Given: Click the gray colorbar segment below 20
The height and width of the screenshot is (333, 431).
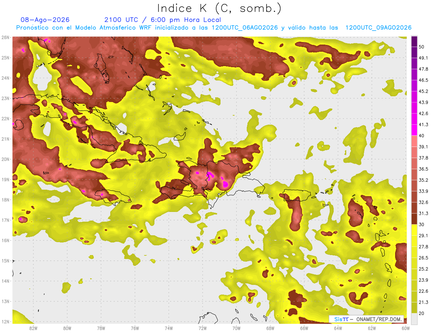Looking at the screenshot, I should [x=414, y=319].
